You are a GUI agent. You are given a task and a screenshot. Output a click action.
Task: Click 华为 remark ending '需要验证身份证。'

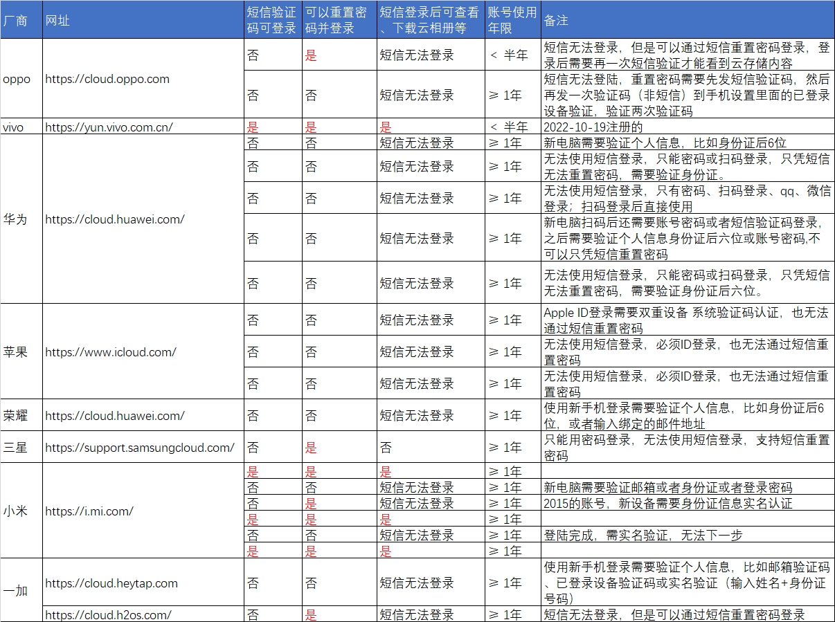click(x=687, y=167)
